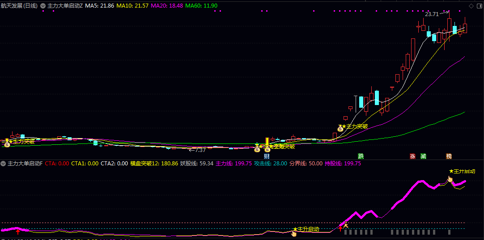The width and height of the screenshot is (484, 240).
Task: Click the 妖股线: 59.34 value
Action: click(197, 163)
